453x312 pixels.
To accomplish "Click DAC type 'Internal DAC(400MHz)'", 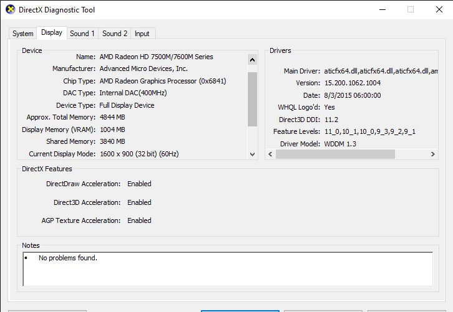I will pos(133,93).
